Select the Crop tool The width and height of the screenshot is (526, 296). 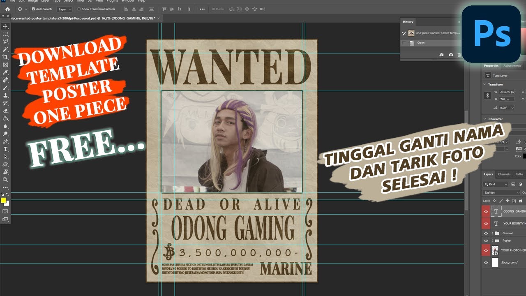tap(5, 57)
